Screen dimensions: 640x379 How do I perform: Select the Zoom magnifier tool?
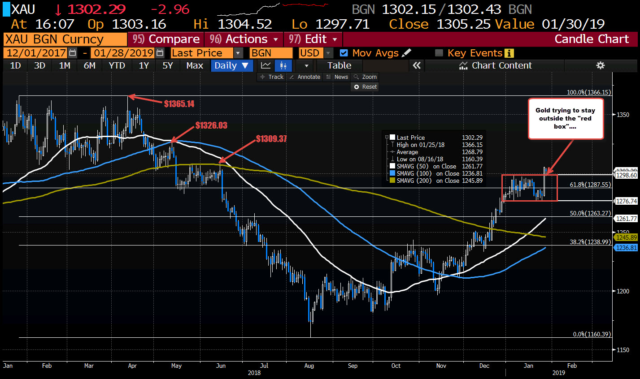pos(365,77)
